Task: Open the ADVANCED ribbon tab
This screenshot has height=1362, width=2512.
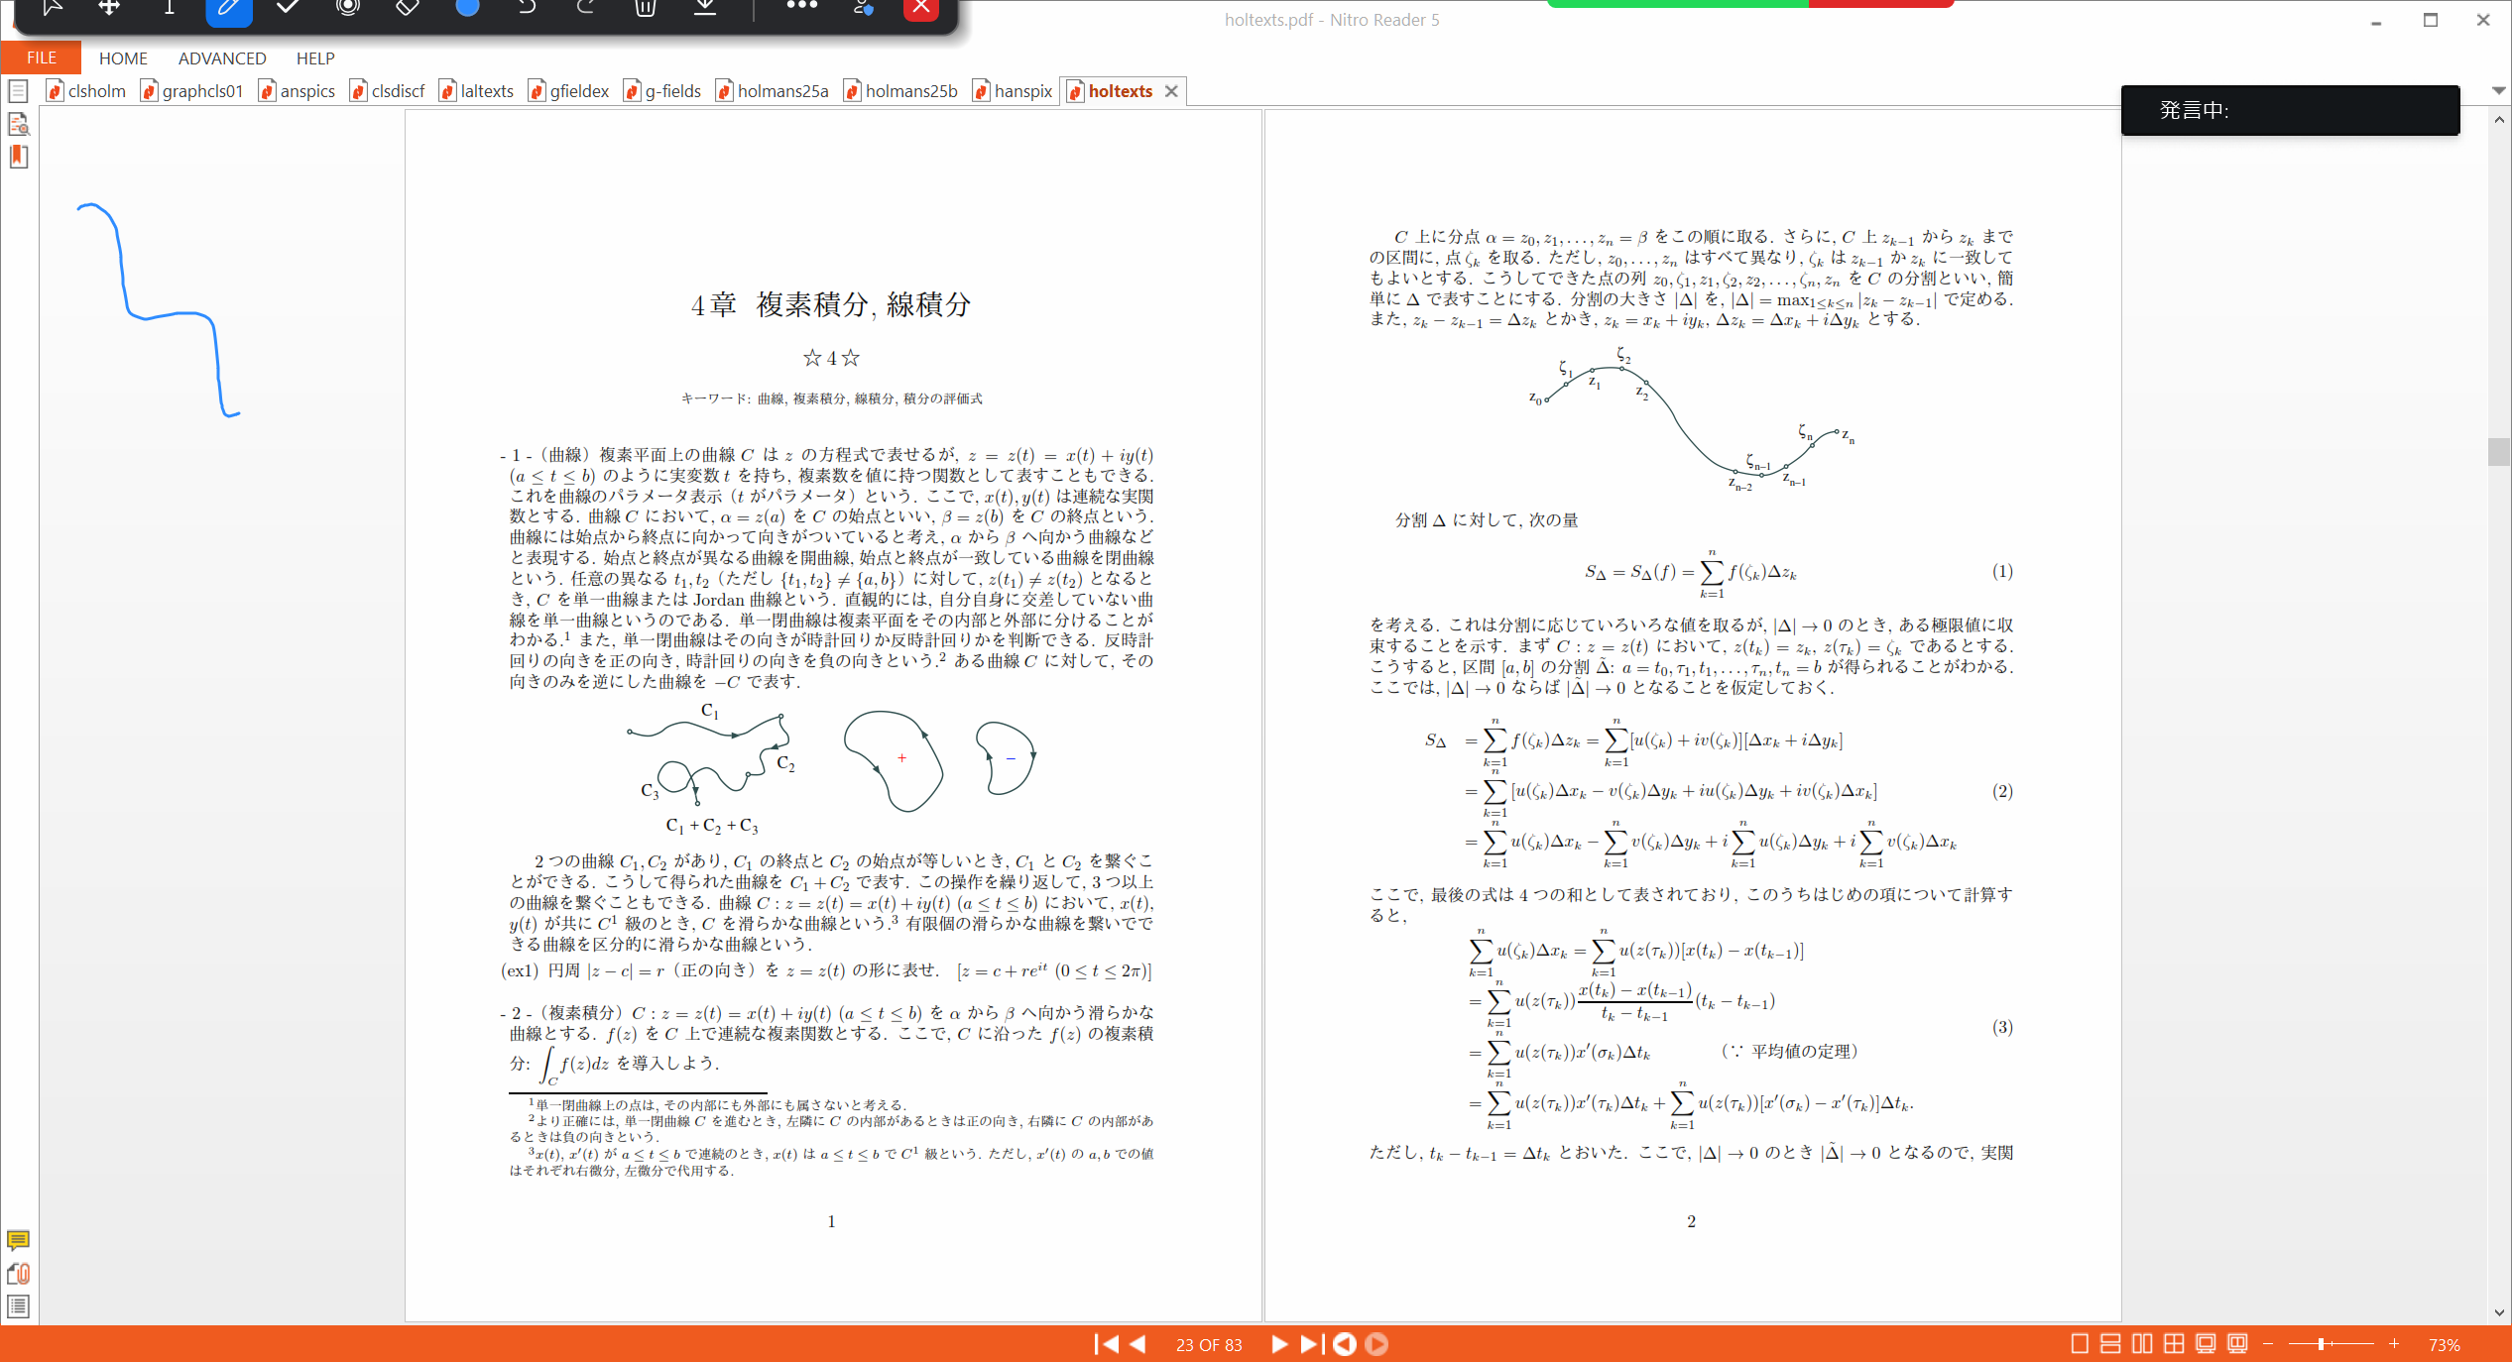Action: tap(221, 57)
